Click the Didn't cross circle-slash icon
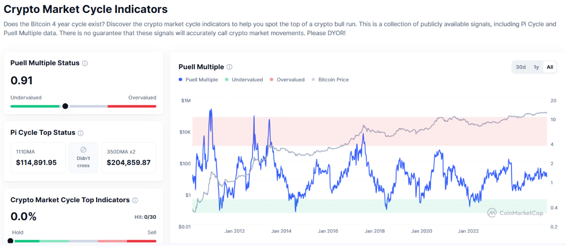The image size is (566, 246). click(x=83, y=150)
